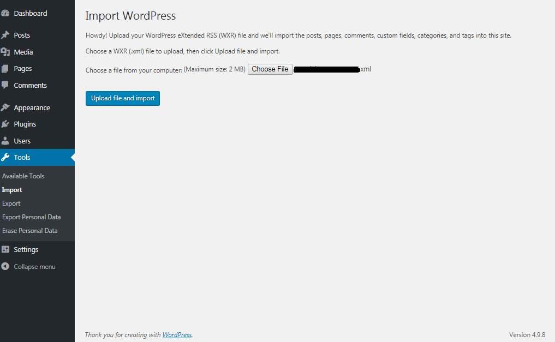Click the Version 4.9.8 footer text
The image size is (555, 342).
(x=527, y=334)
